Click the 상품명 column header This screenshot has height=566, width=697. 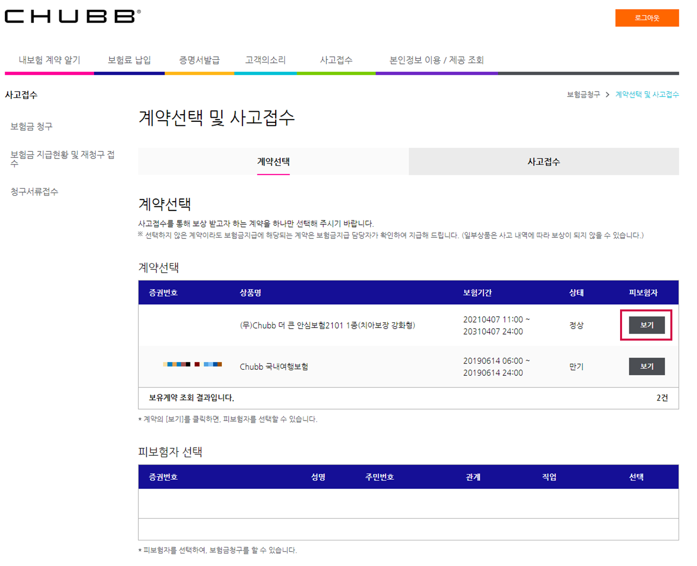tap(250, 293)
